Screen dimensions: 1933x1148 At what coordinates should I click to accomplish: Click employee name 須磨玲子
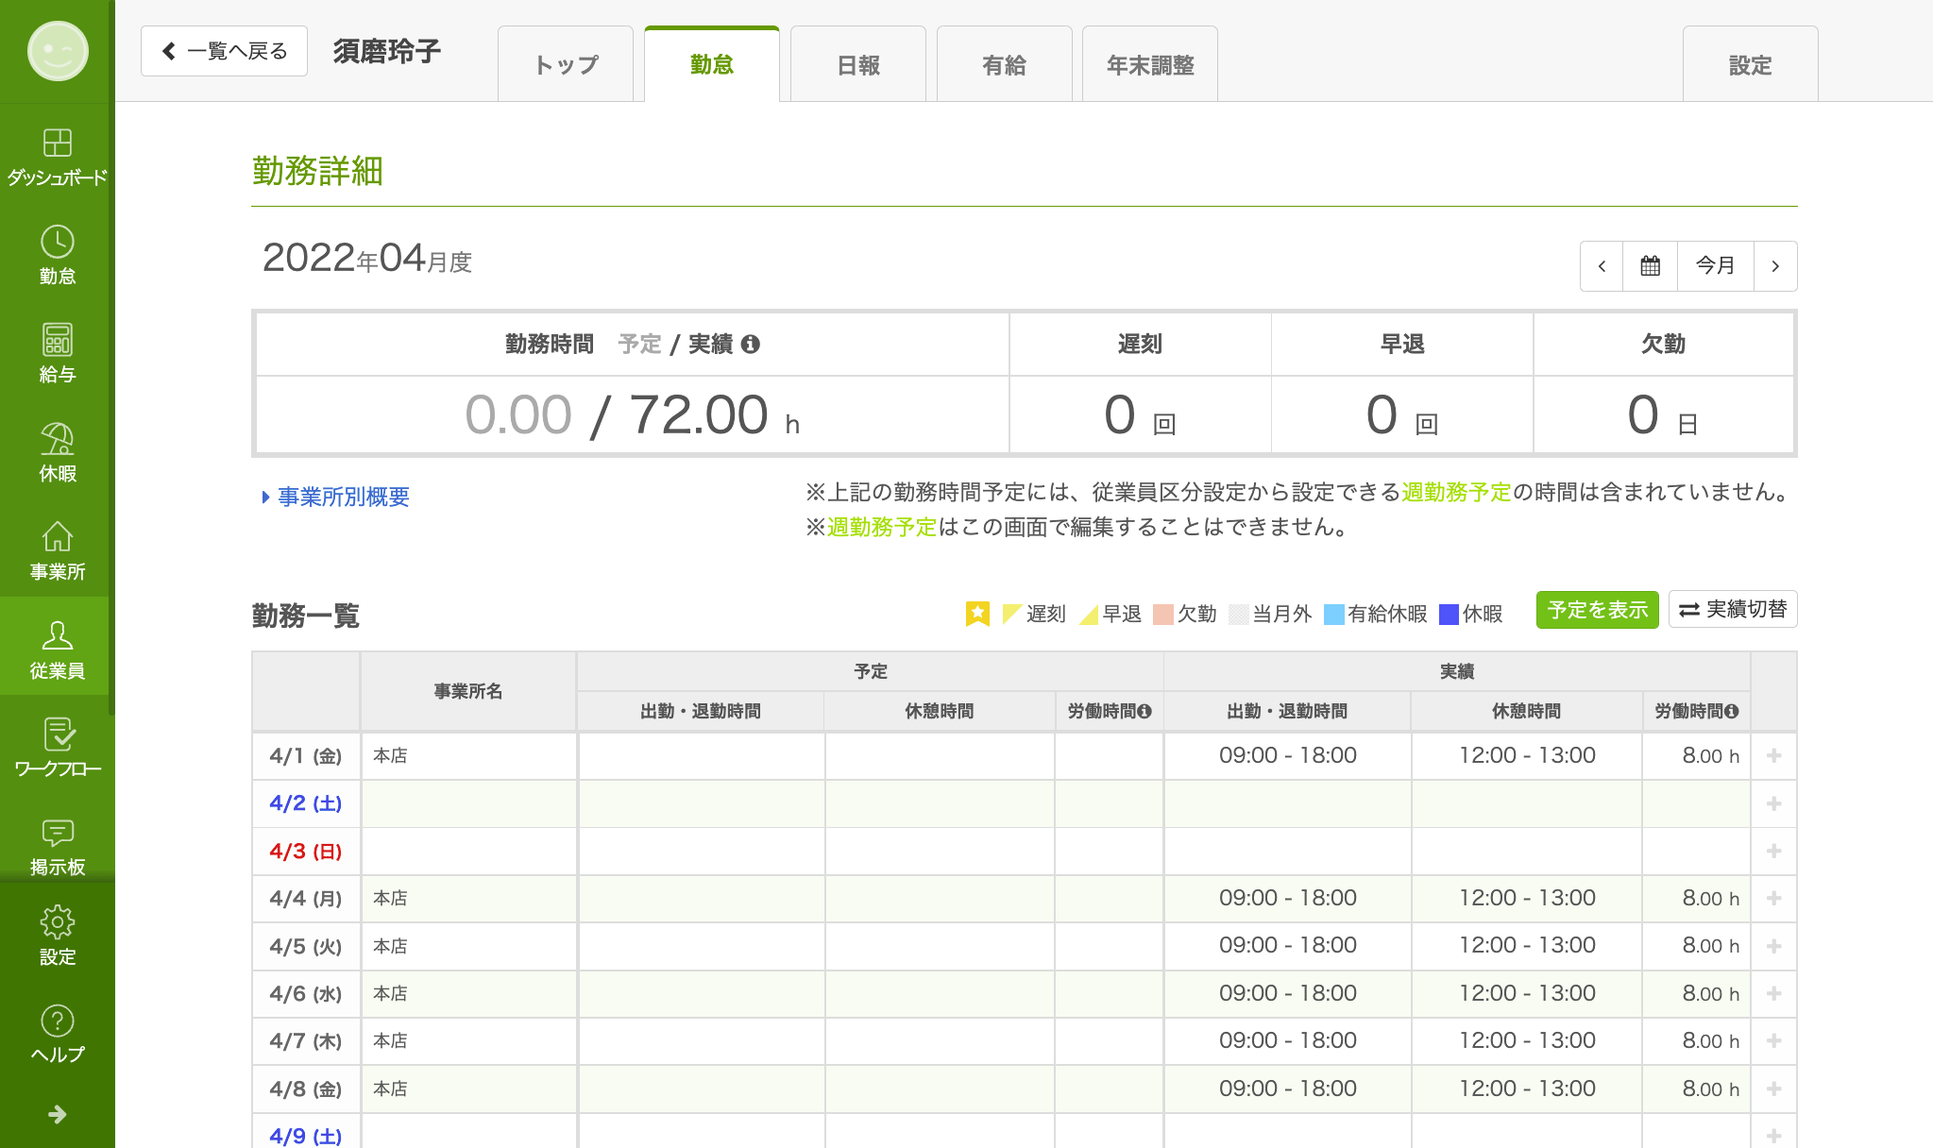pyautogui.click(x=386, y=51)
